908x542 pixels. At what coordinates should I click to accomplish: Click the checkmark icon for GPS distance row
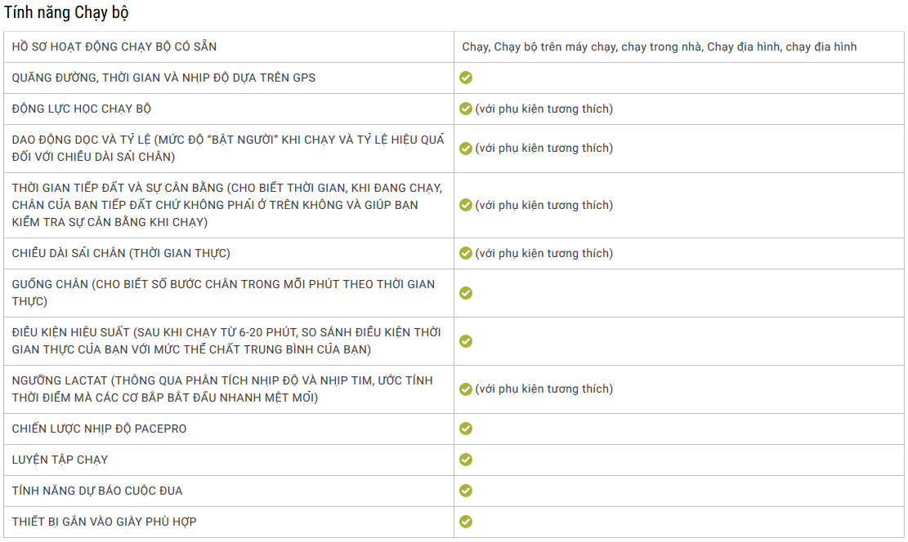[466, 78]
